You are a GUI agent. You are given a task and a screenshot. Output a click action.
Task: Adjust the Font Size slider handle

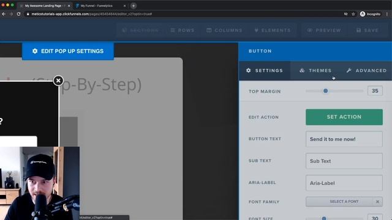click(x=324, y=218)
